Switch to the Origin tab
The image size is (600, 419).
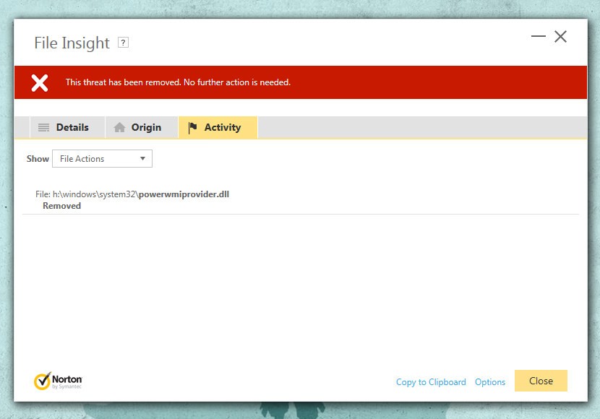(142, 127)
